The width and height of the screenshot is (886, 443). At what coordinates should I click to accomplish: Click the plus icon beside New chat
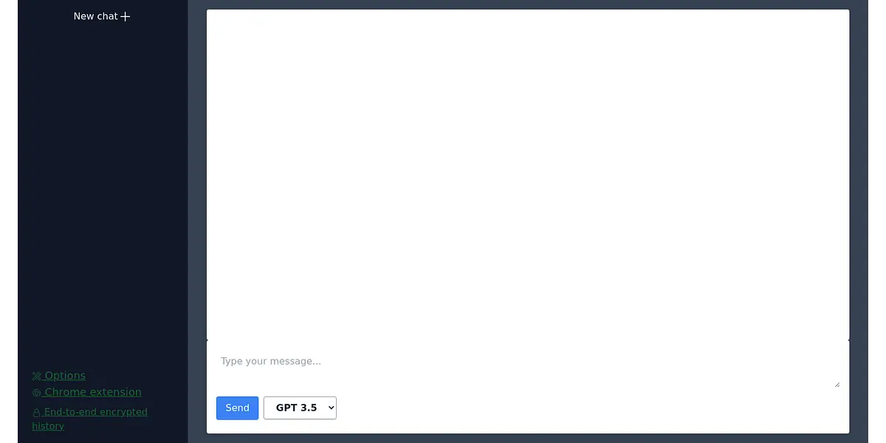[126, 16]
